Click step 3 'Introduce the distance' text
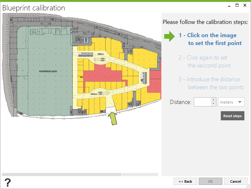Screen dimensions: 251x189 coord(211,83)
